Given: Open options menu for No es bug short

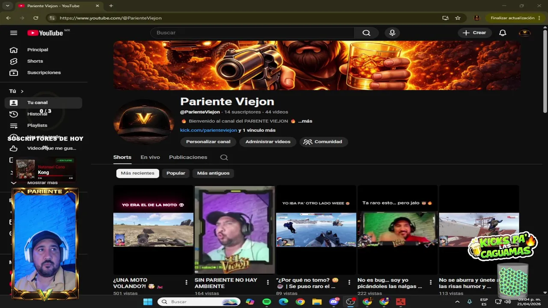Looking at the screenshot, I should click(431, 282).
